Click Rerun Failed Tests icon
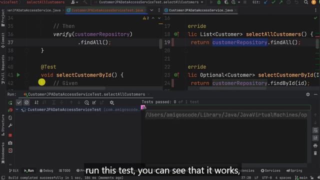This screenshot has height=180, width=320. point(10,110)
